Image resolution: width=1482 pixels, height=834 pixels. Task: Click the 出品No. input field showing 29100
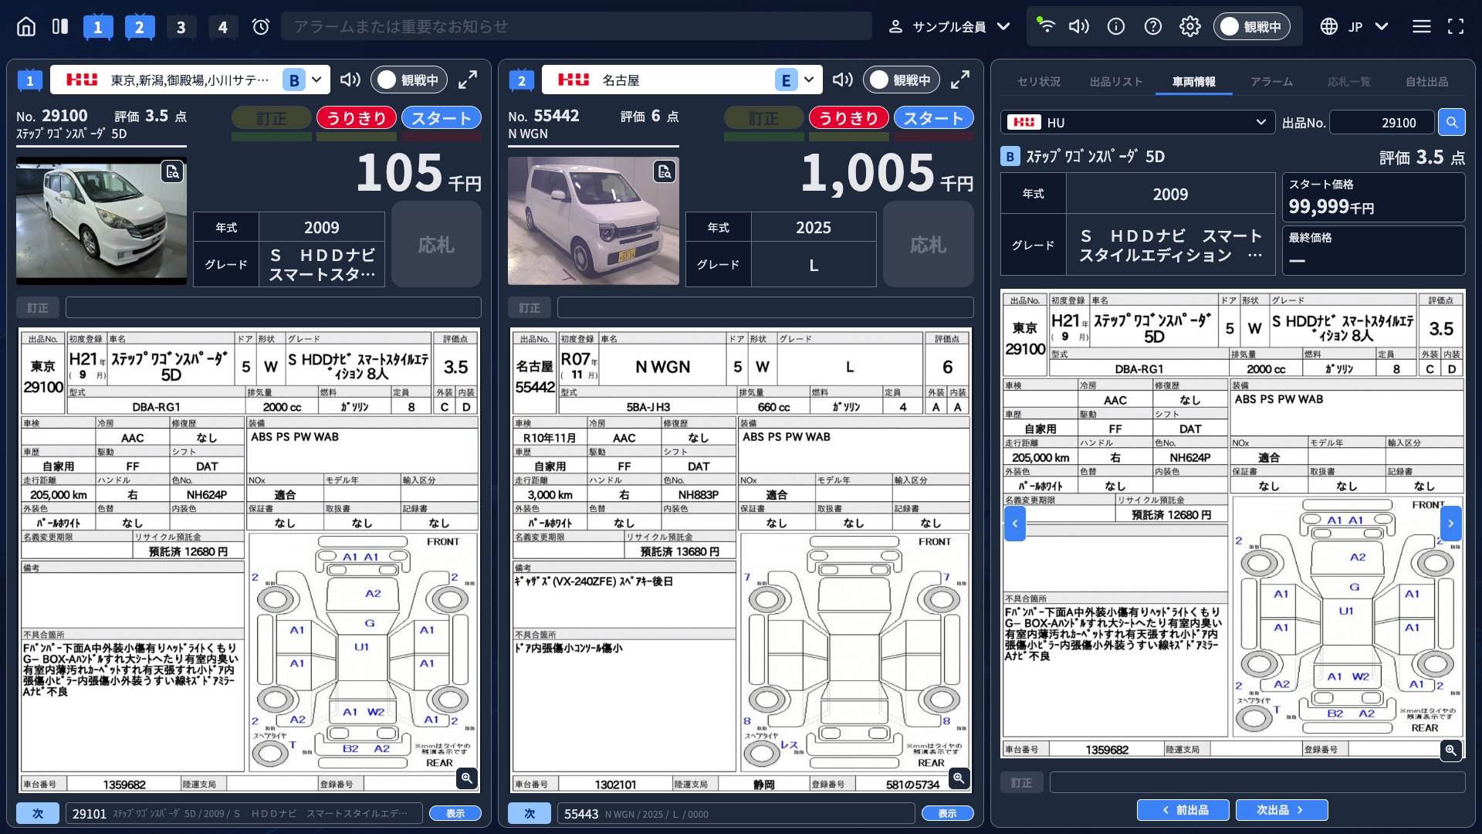(1382, 122)
